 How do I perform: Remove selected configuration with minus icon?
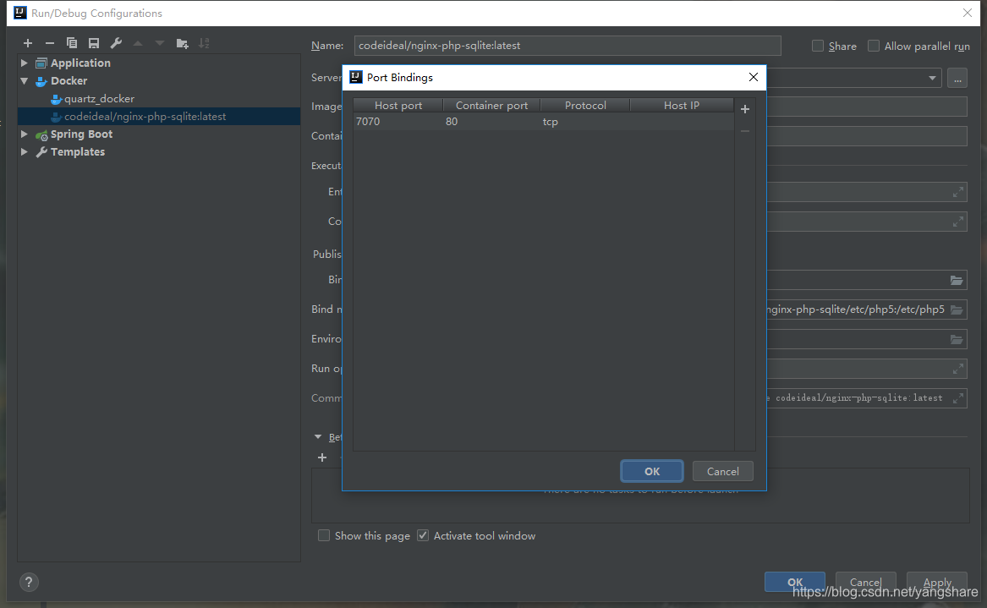(50, 43)
